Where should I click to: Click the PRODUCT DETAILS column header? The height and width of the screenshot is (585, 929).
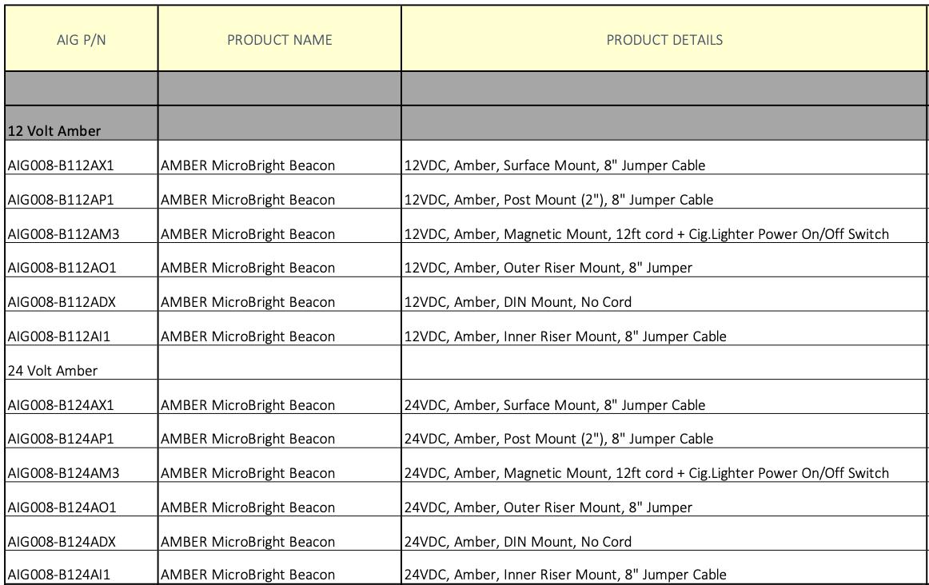click(664, 40)
